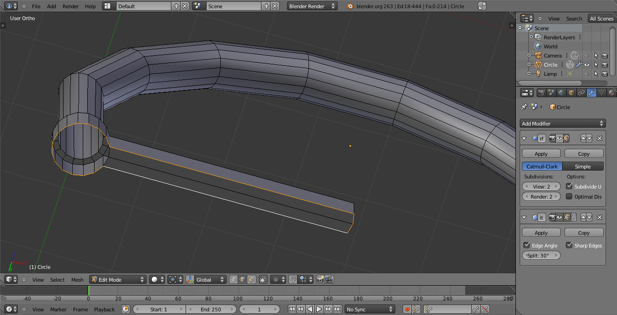The height and width of the screenshot is (315, 617).
Task: Toggle subsurf render visibility camera icon
Action: 552,138
